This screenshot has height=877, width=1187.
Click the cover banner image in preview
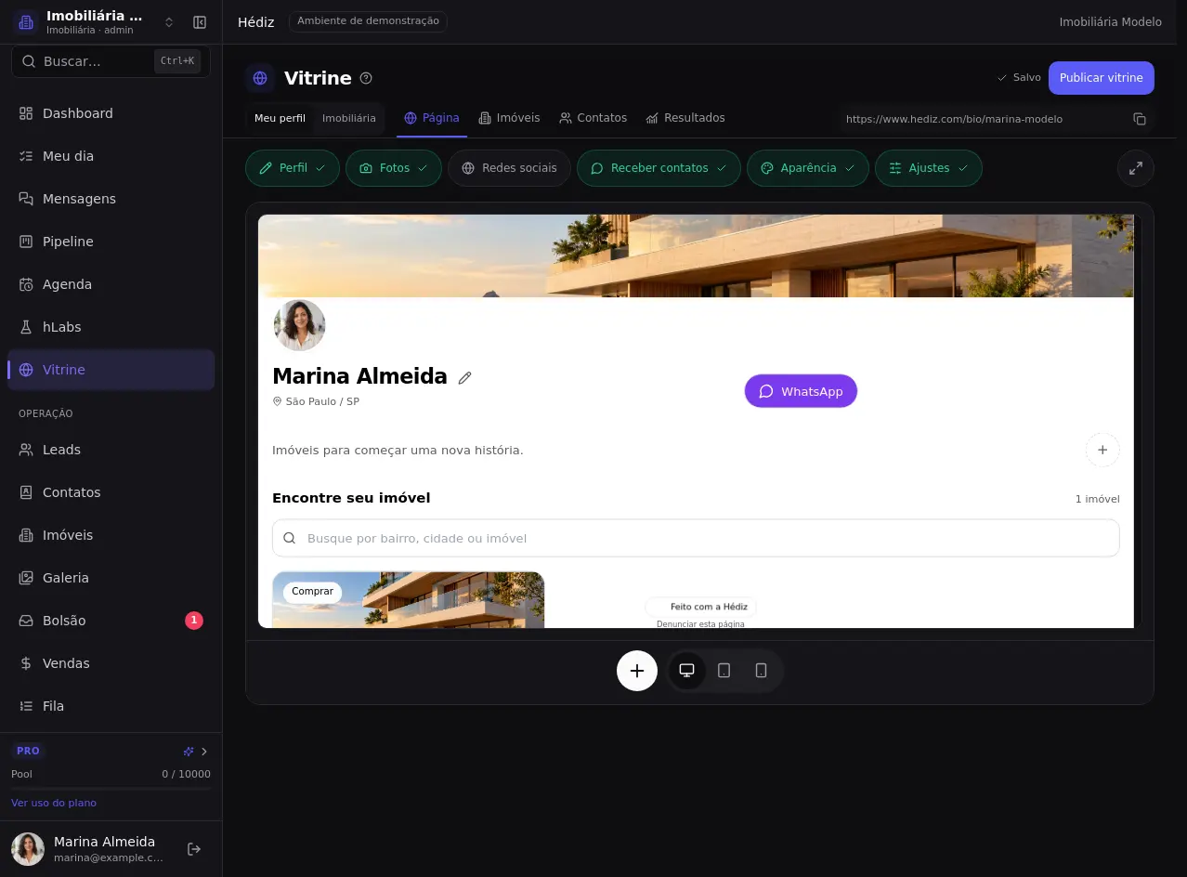(x=696, y=255)
